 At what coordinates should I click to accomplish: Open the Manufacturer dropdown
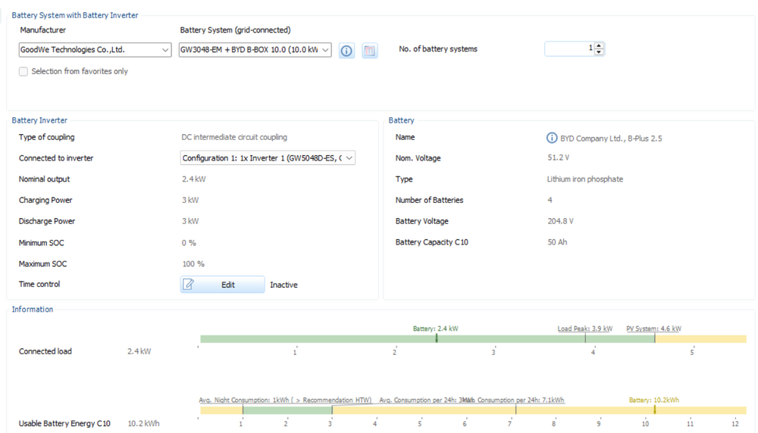pos(95,50)
